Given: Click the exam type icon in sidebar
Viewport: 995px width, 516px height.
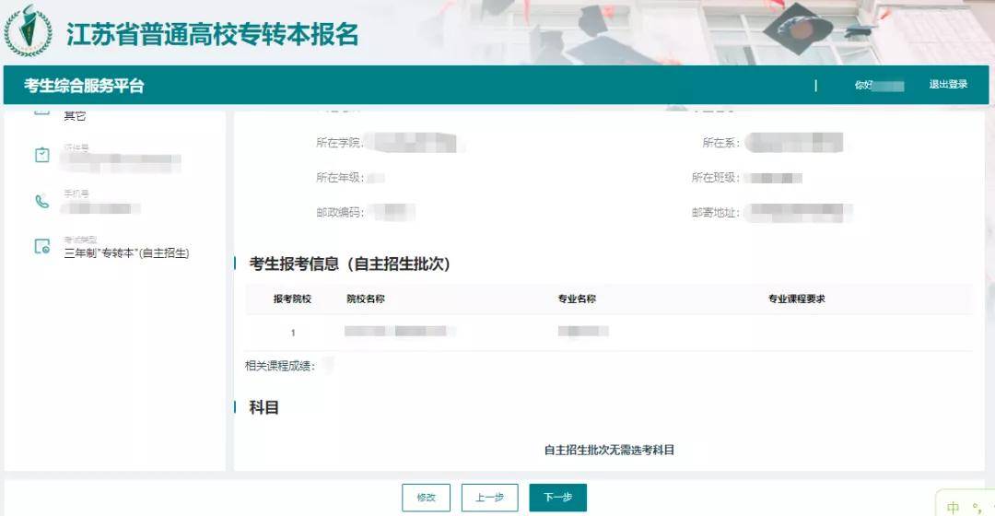Looking at the screenshot, I should tap(41, 246).
